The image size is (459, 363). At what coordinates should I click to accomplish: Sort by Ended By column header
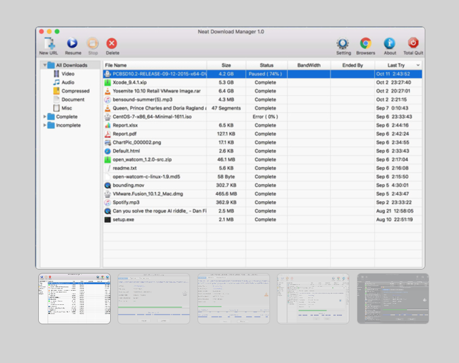pyautogui.click(x=352, y=65)
